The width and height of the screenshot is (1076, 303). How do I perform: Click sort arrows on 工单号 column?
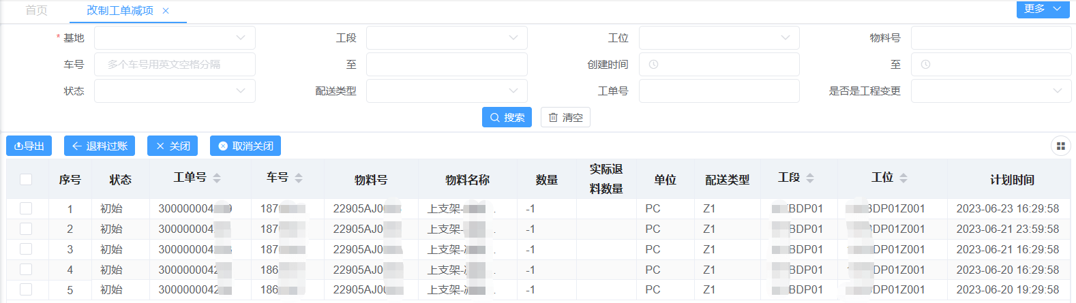point(217,178)
